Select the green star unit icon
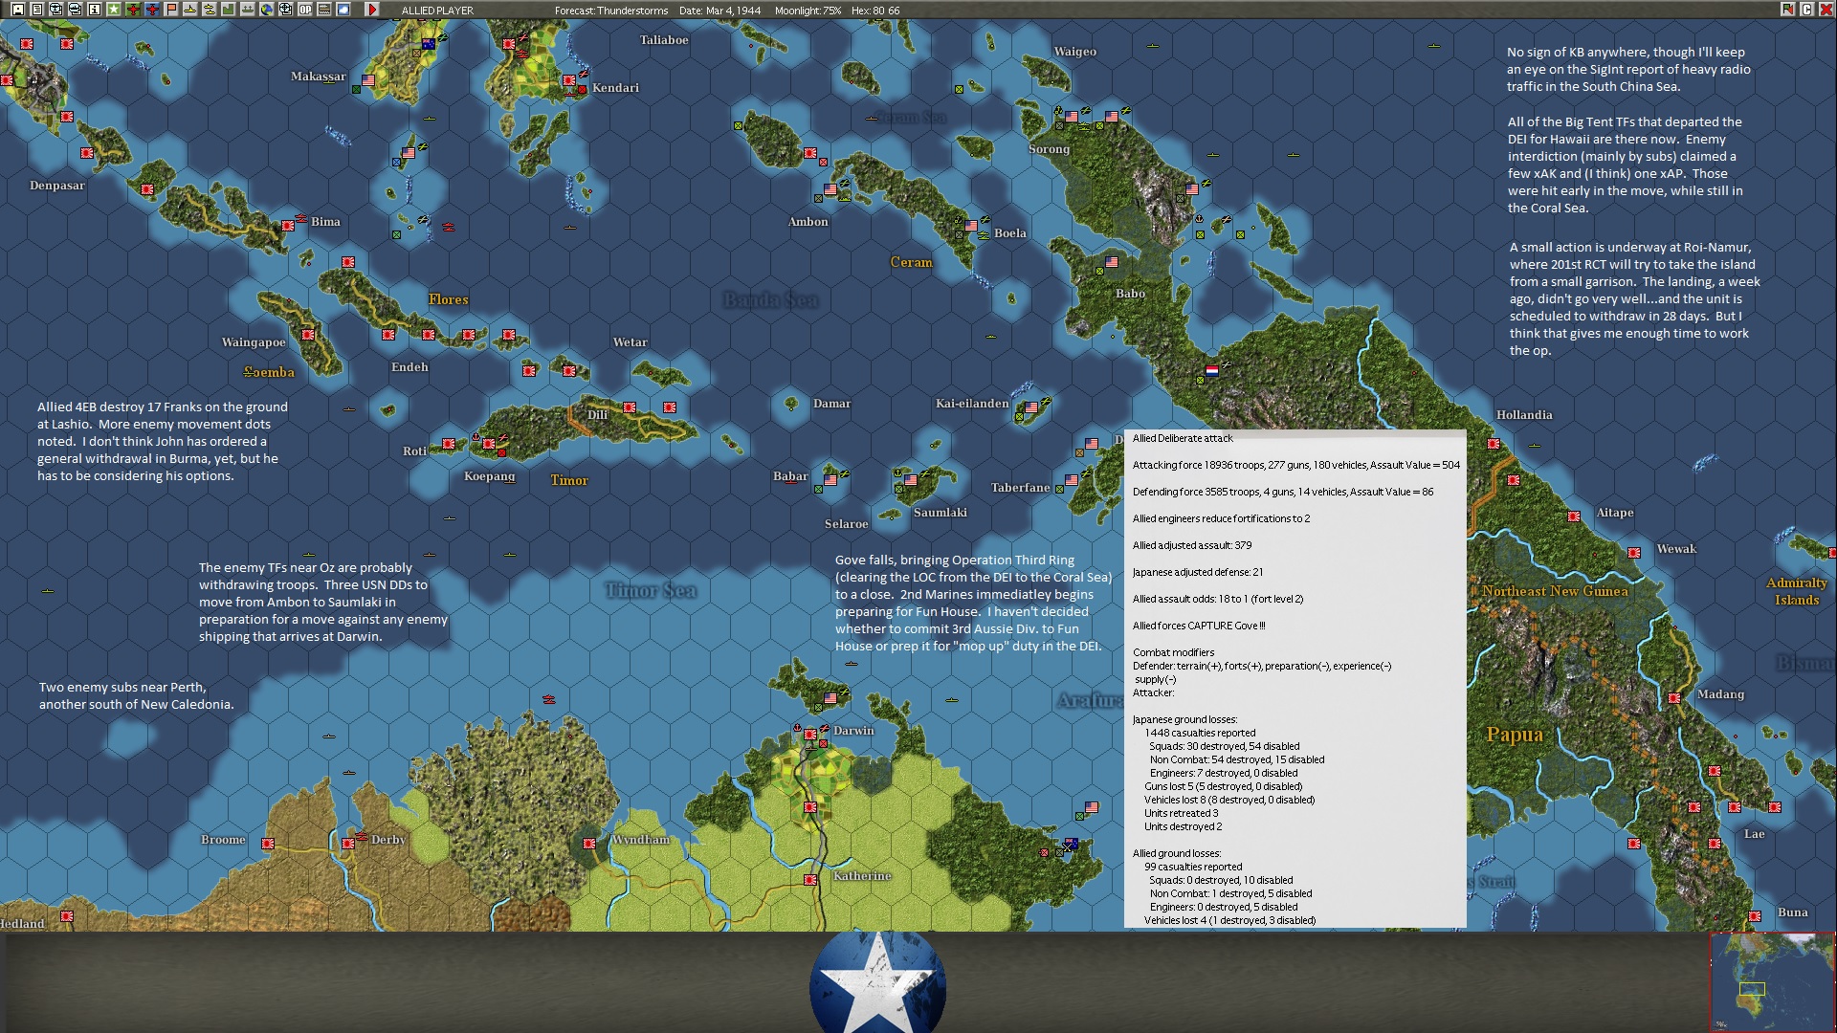Screen dimensions: 1837x1033 click(114, 10)
